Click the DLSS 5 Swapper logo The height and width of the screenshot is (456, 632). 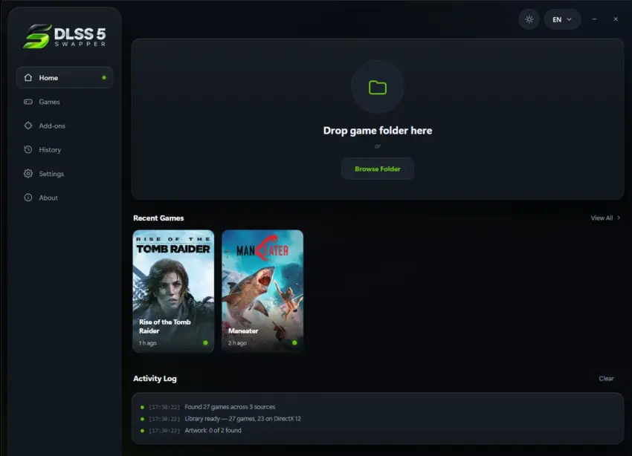[65, 36]
